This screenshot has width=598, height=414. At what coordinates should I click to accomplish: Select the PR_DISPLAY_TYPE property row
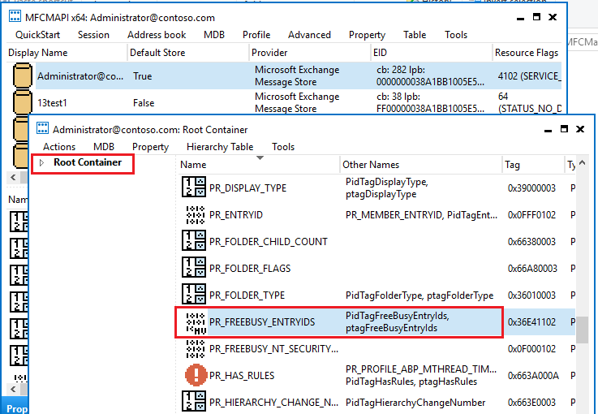pos(376,188)
